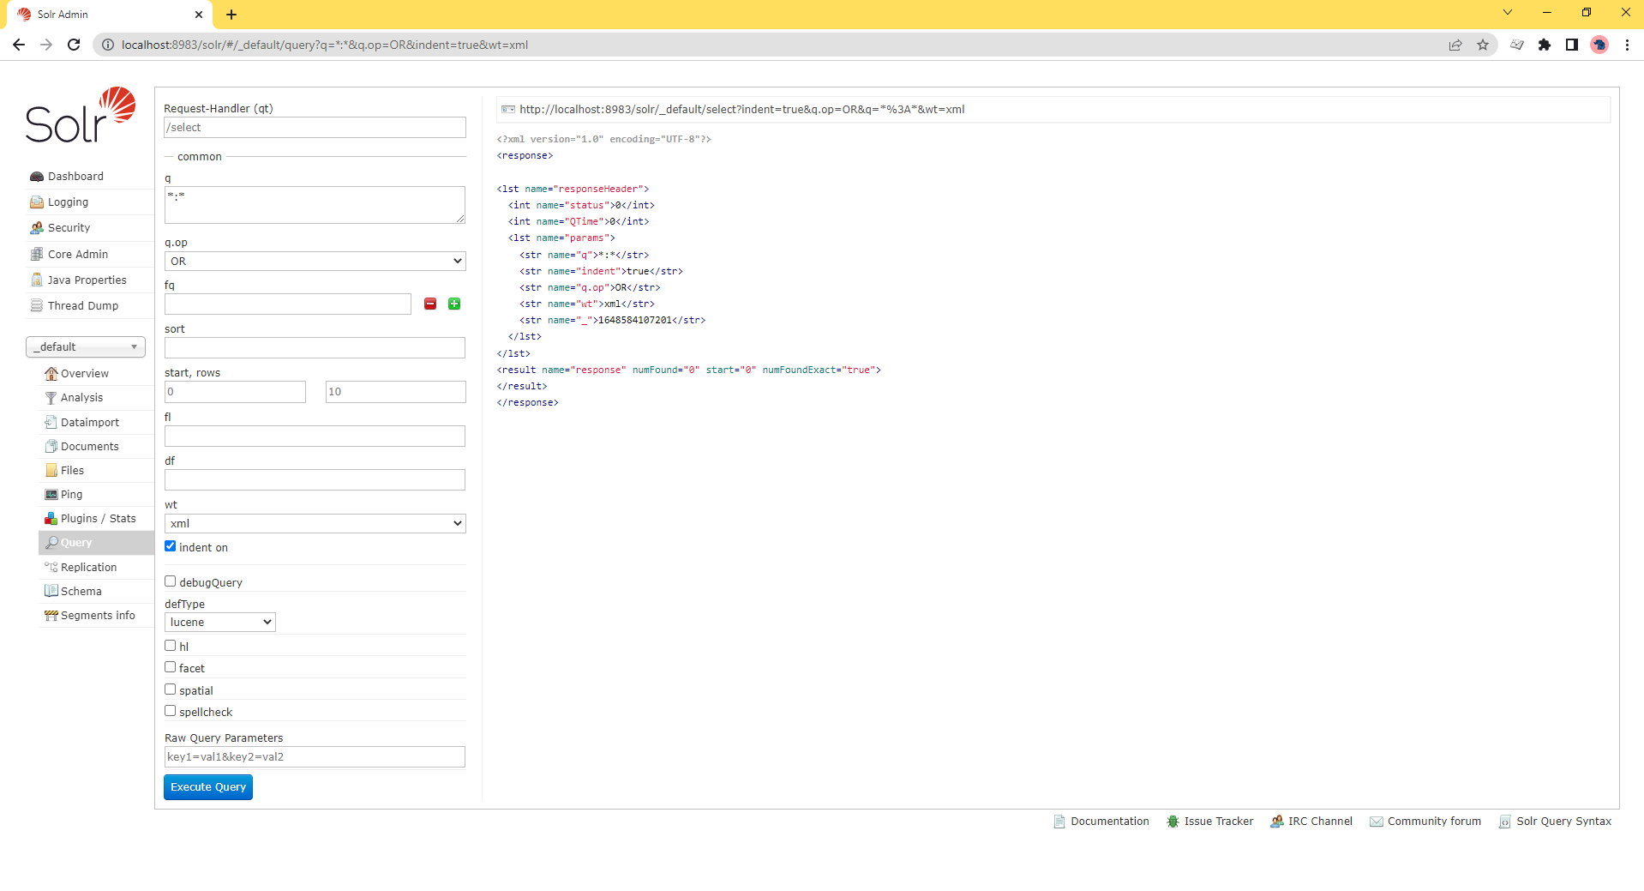Open the _default core selector dropdown
The height and width of the screenshot is (891, 1644).
pyautogui.click(x=86, y=346)
